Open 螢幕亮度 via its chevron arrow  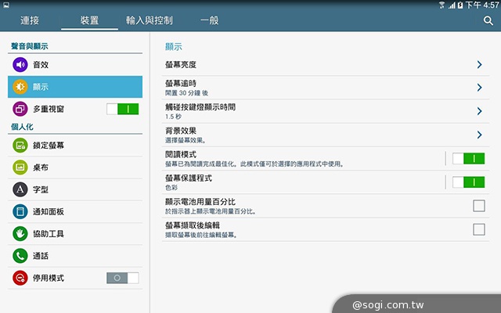[479, 64]
